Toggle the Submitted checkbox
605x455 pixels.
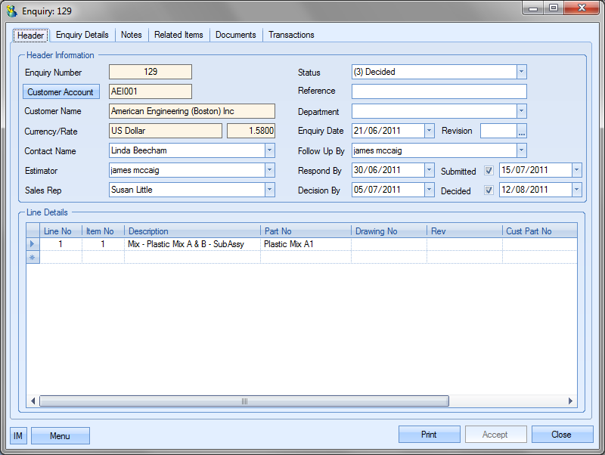coord(489,171)
